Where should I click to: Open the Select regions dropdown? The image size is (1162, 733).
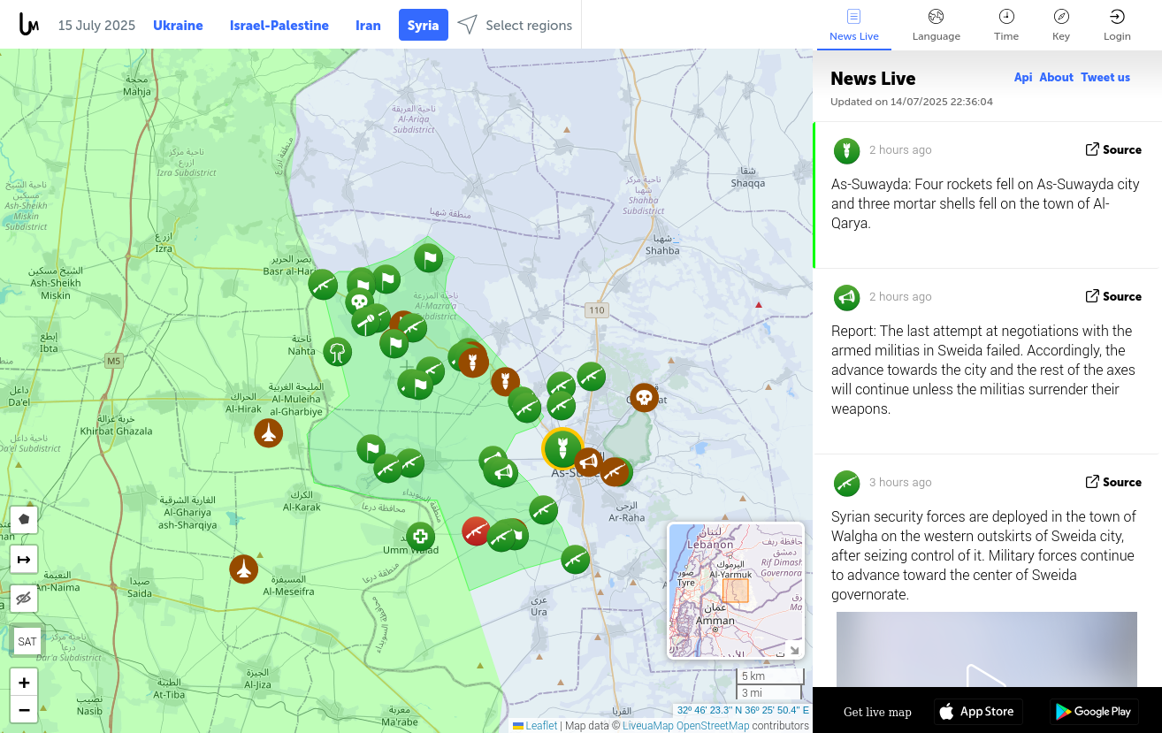point(515,26)
